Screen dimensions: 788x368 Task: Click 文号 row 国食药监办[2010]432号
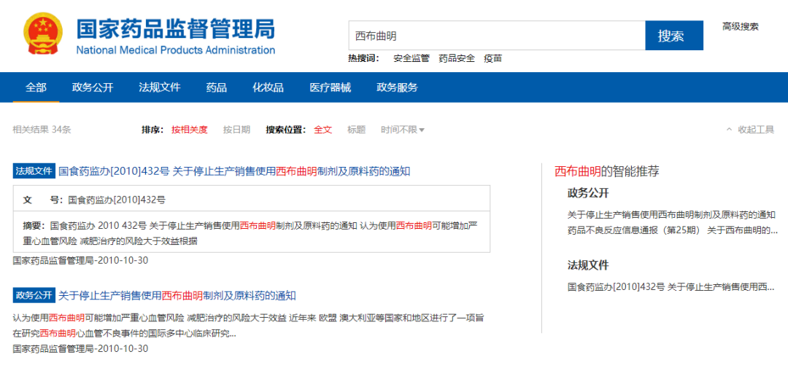coord(251,200)
